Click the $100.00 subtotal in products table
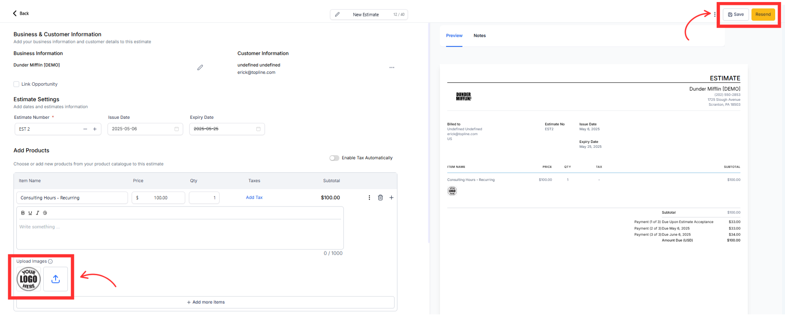785x316 pixels. coord(330,198)
